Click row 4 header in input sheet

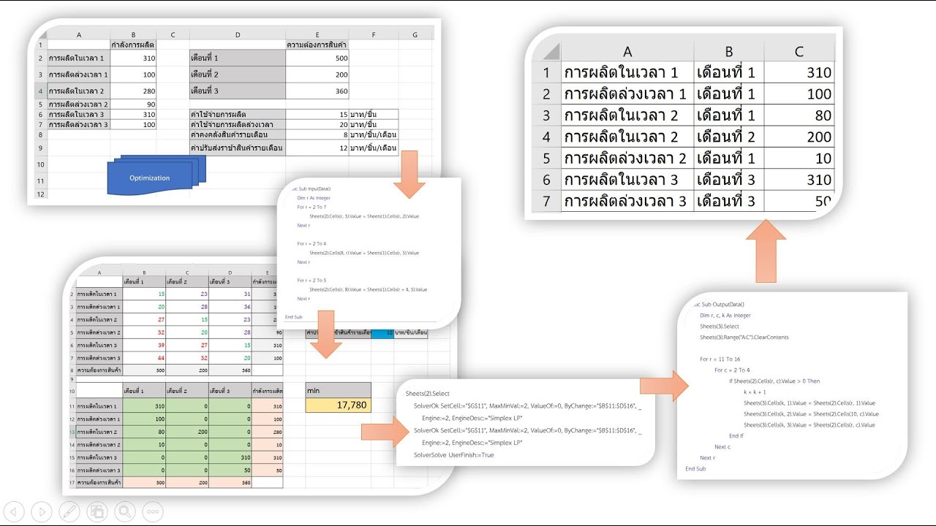[x=42, y=91]
